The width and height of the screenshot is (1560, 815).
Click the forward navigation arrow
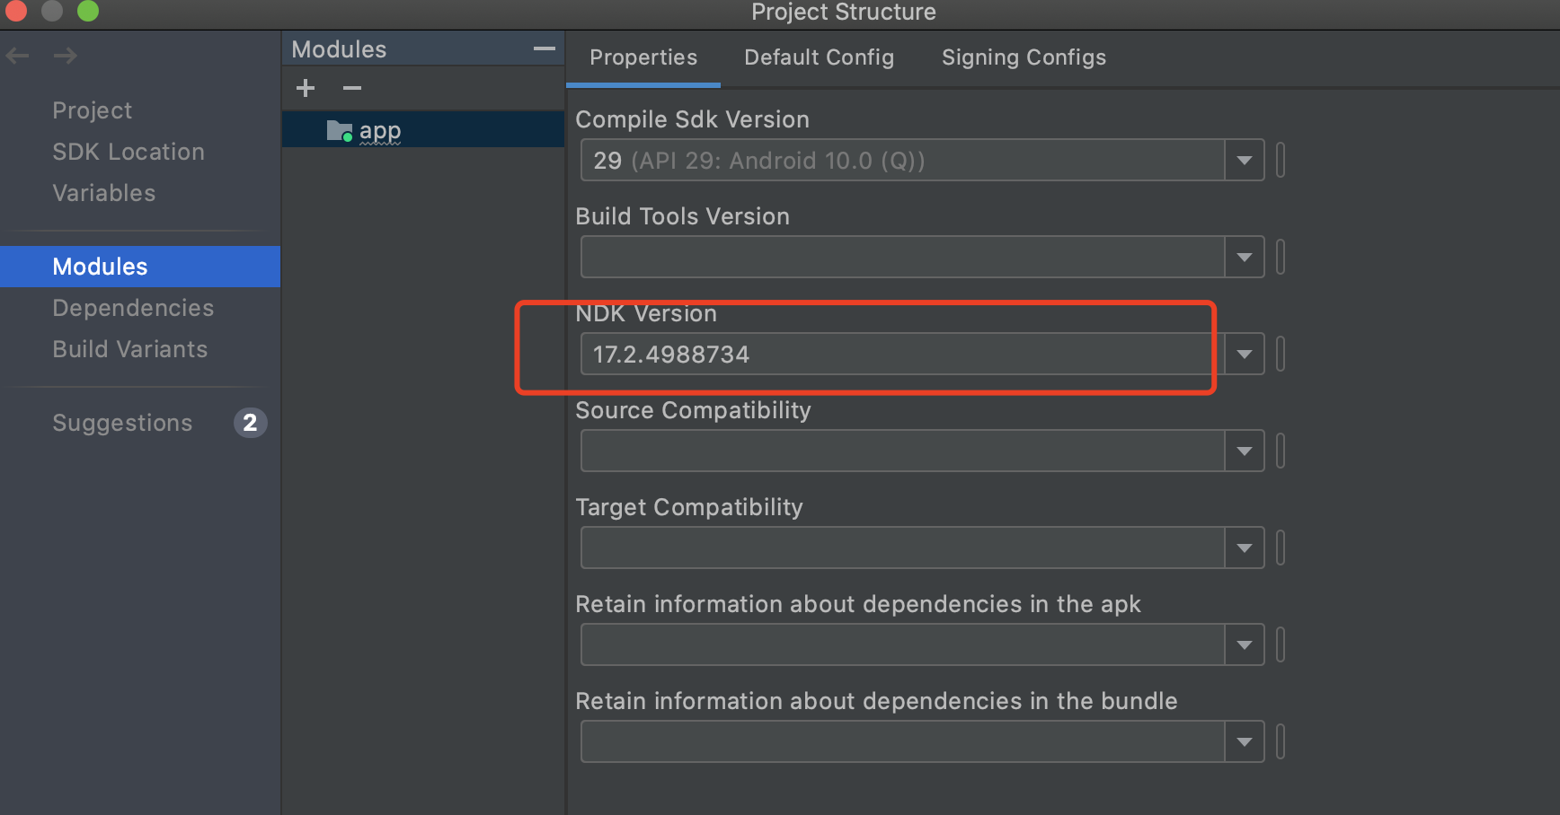(65, 56)
